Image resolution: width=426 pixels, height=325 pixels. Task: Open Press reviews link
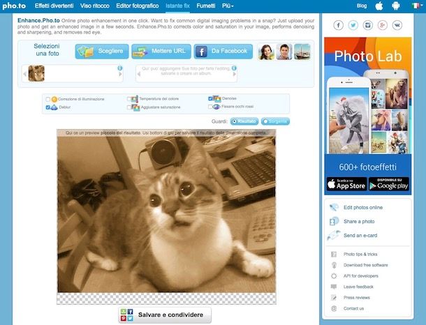(356, 298)
